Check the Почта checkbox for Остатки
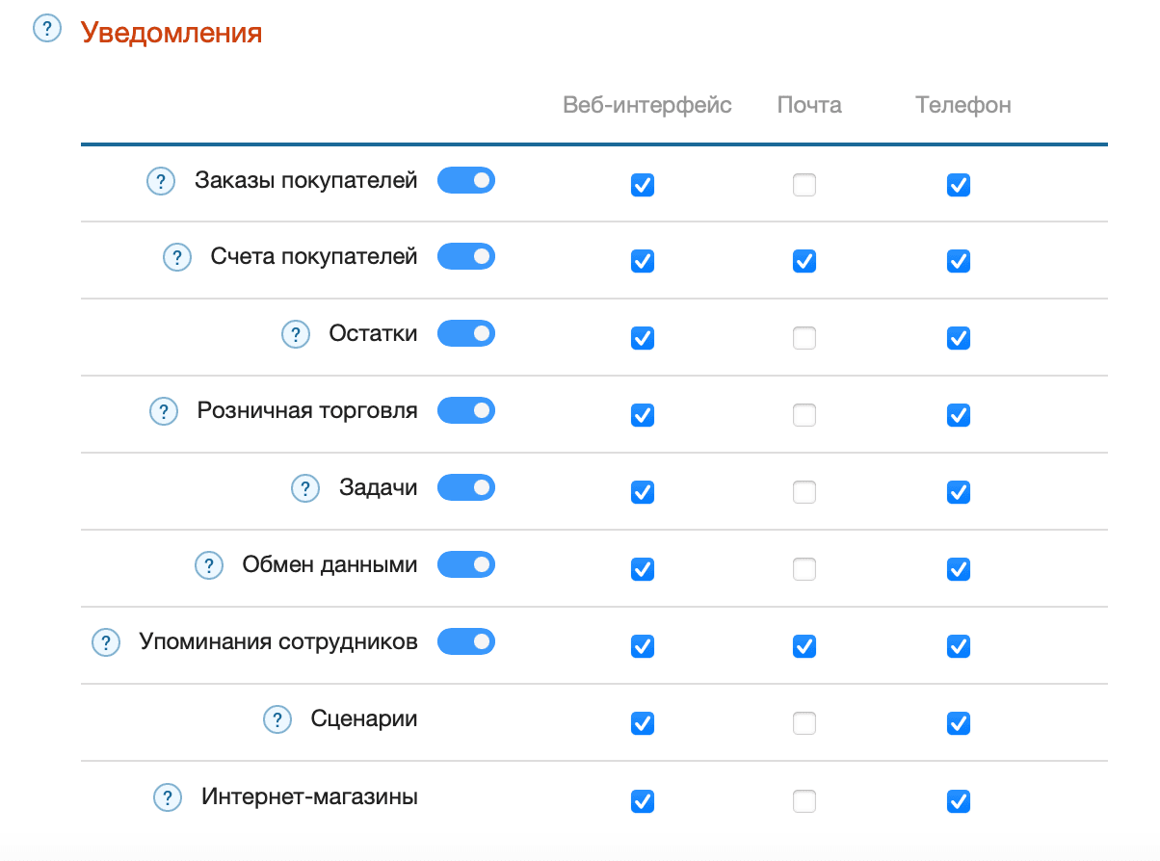This screenshot has height=861, width=1160. pos(804,338)
